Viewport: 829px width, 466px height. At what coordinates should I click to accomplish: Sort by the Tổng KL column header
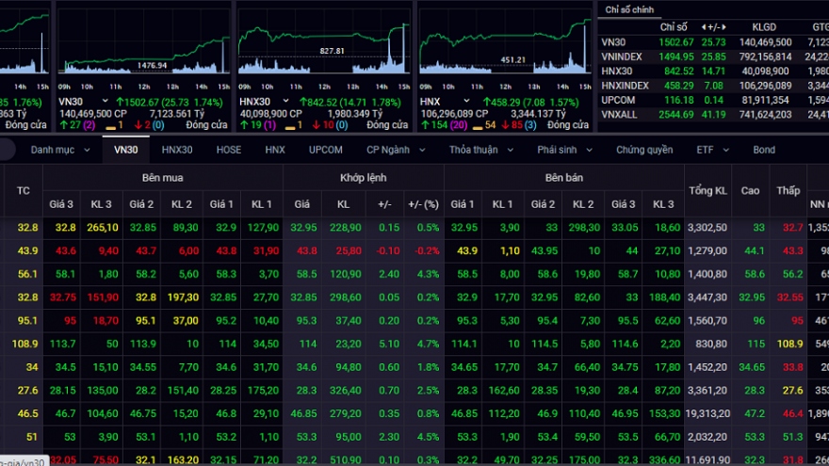pyautogui.click(x=707, y=190)
